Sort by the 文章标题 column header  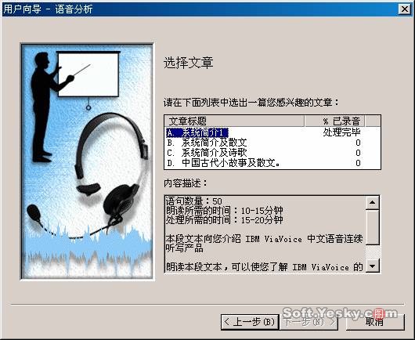(234, 121)
